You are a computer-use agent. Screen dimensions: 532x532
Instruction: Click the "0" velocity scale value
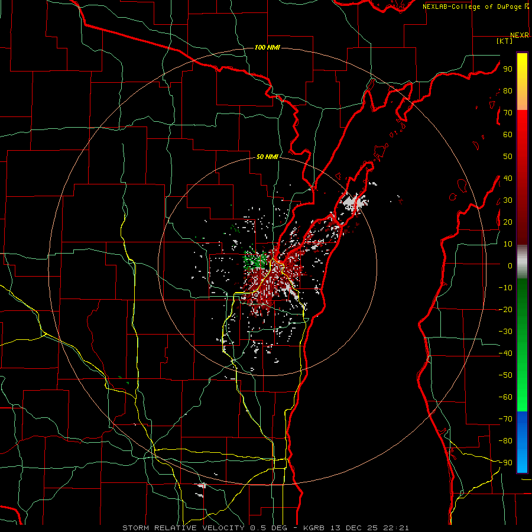coord(510,265)
